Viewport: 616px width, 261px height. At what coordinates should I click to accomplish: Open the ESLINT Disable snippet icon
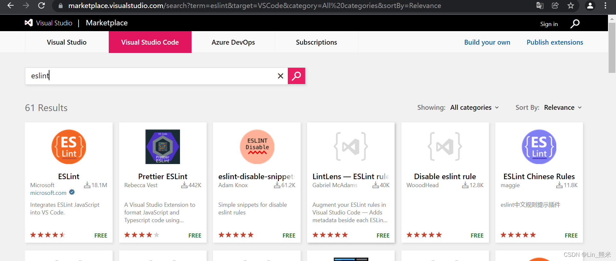tap(257, 147)
